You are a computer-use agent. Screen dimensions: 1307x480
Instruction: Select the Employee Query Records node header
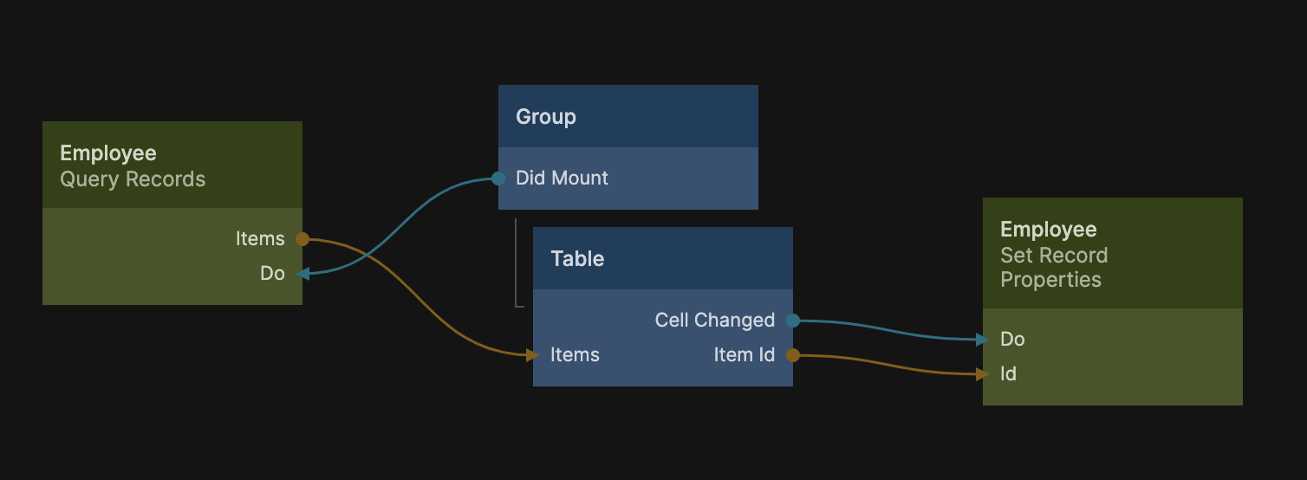tap(133, 165)
